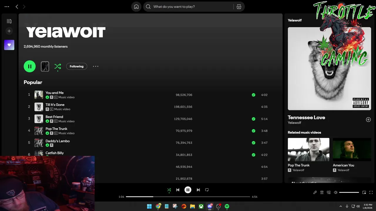Skip to the next track

(x=198, y=190)
